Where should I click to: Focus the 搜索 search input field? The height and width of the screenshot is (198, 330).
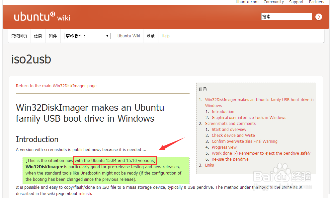click(x=287, y=17)
